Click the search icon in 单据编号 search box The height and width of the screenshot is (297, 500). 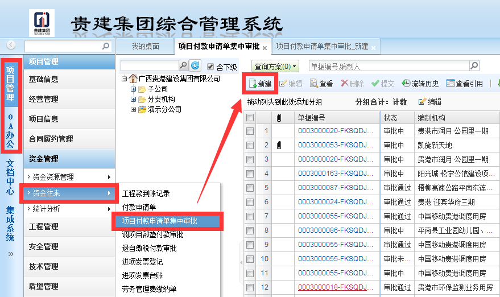click(x=474, y=66)
